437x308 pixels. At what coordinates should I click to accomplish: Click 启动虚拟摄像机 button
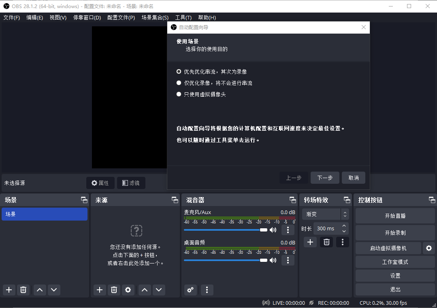pos(388,248)
